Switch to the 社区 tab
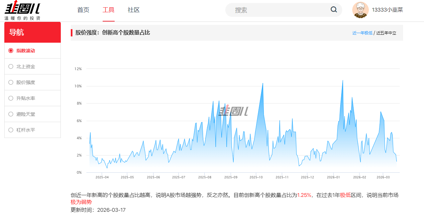Image resolution: width=424 pixels, height=224 pixels. point(133,10)
